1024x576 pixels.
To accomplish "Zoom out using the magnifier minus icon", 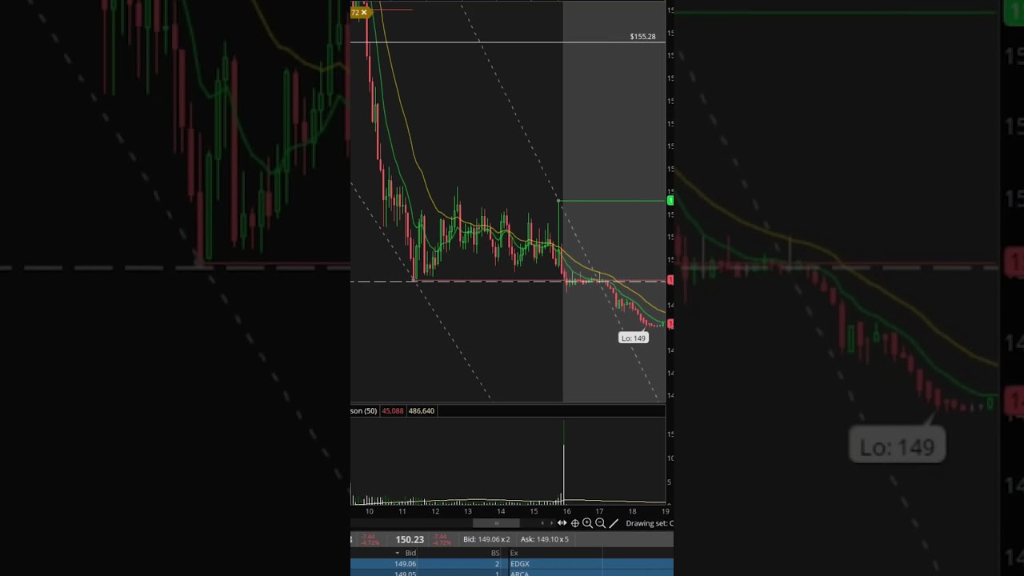I will [600, 523].
